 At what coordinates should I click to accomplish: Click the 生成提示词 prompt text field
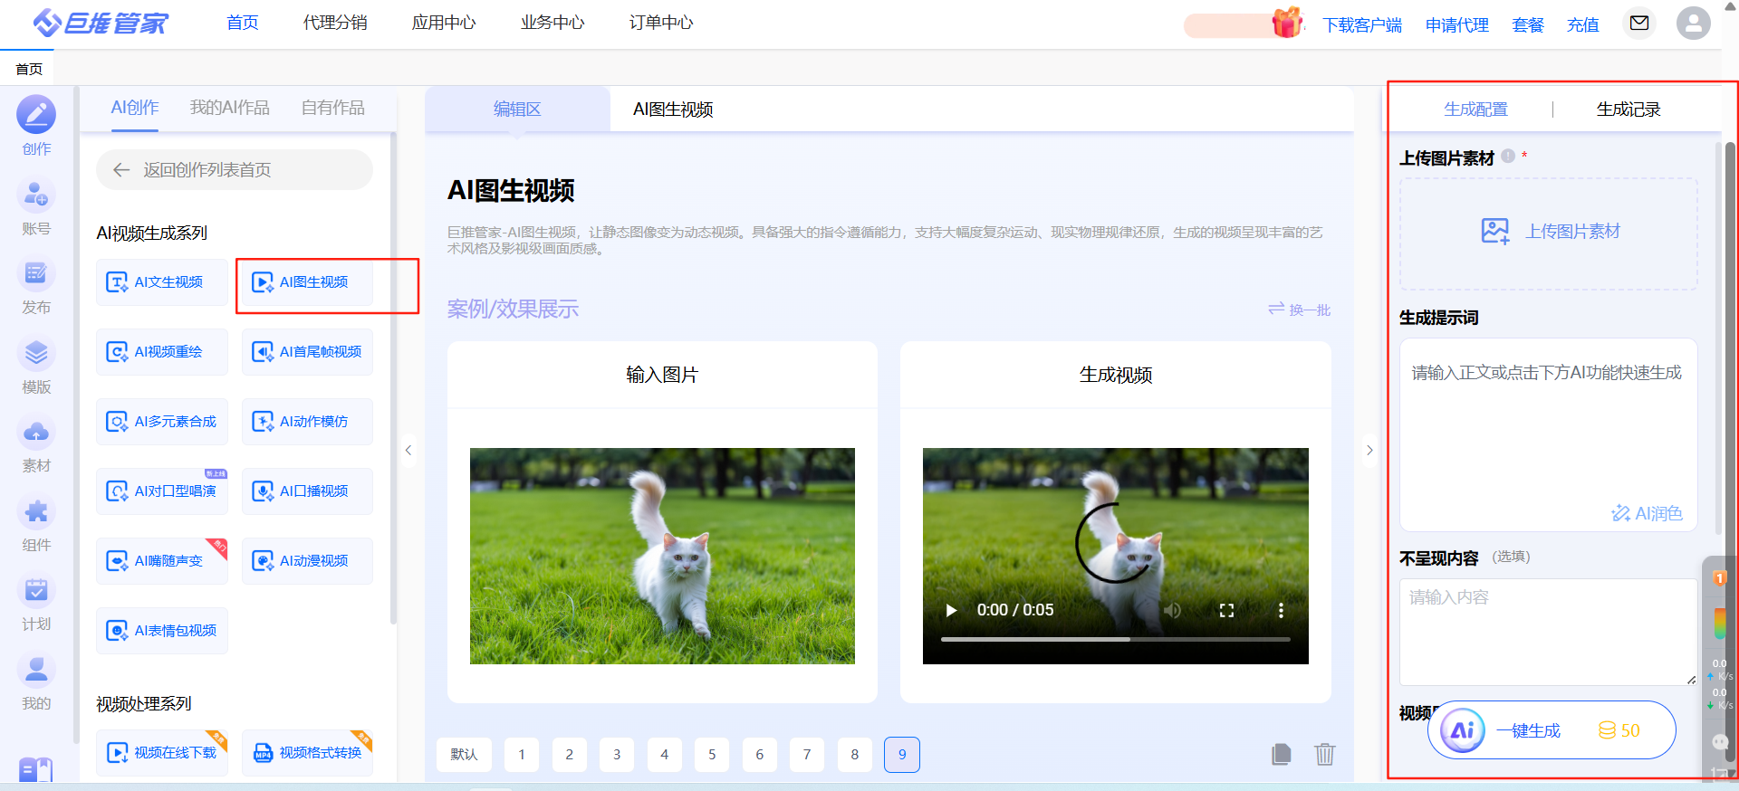1547,425
